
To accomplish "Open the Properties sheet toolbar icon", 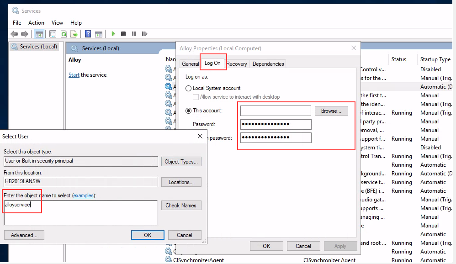I will 53,34.
